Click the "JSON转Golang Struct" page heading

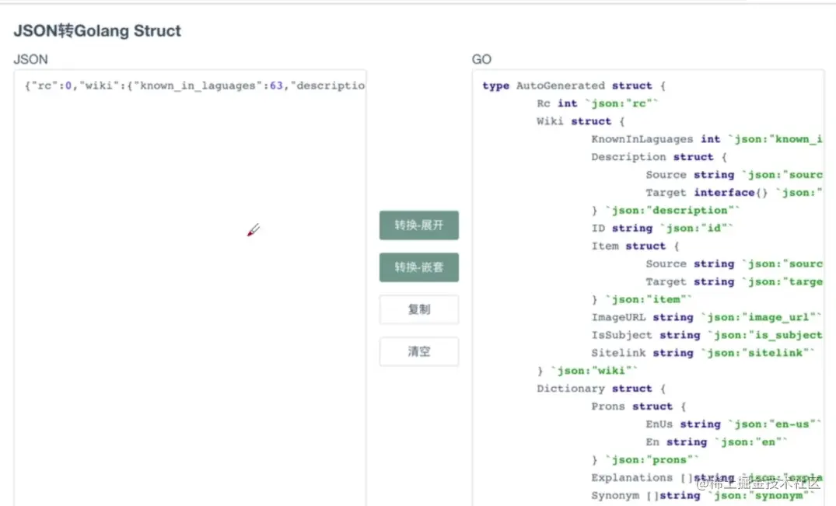(x=97, y=31)
